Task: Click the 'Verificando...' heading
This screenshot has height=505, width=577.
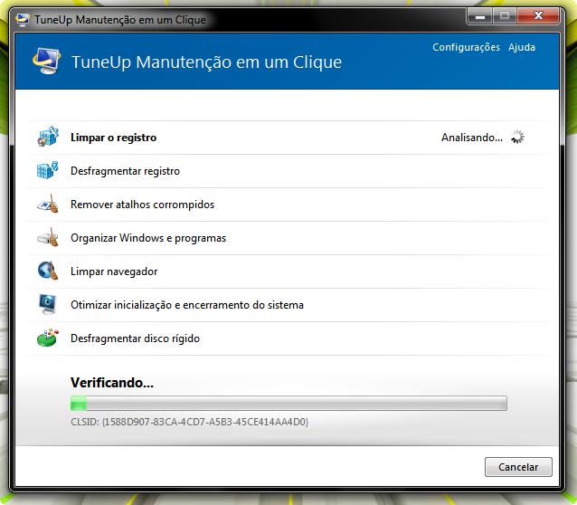Action: (x=112, y=382)
